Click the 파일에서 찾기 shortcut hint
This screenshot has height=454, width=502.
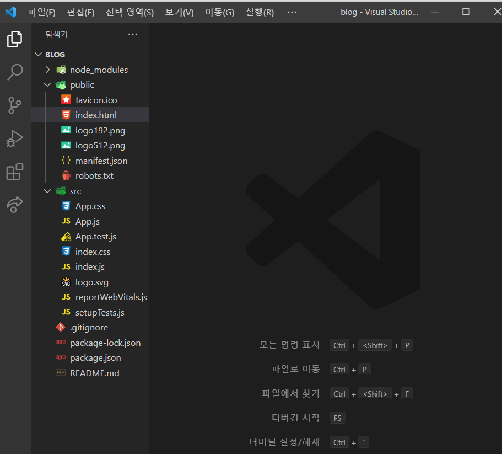291,393
